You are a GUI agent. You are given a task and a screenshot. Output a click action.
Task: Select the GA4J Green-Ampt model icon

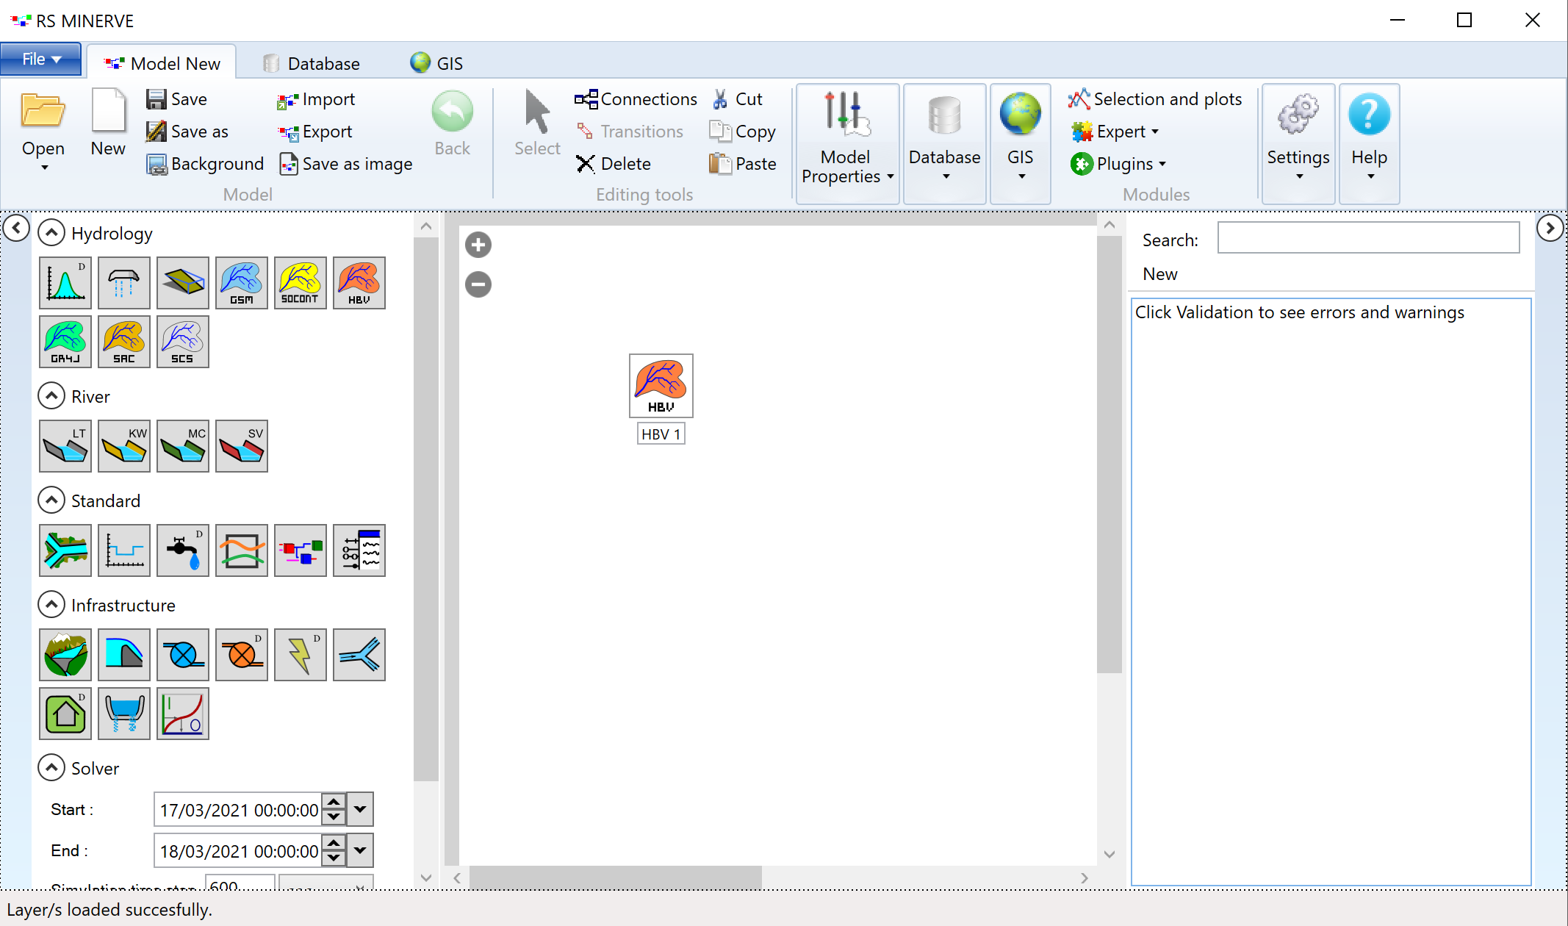point(65,341)
